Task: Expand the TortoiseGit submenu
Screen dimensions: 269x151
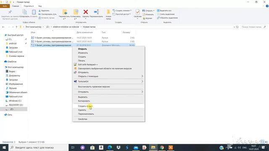Action: click(108, 81)
